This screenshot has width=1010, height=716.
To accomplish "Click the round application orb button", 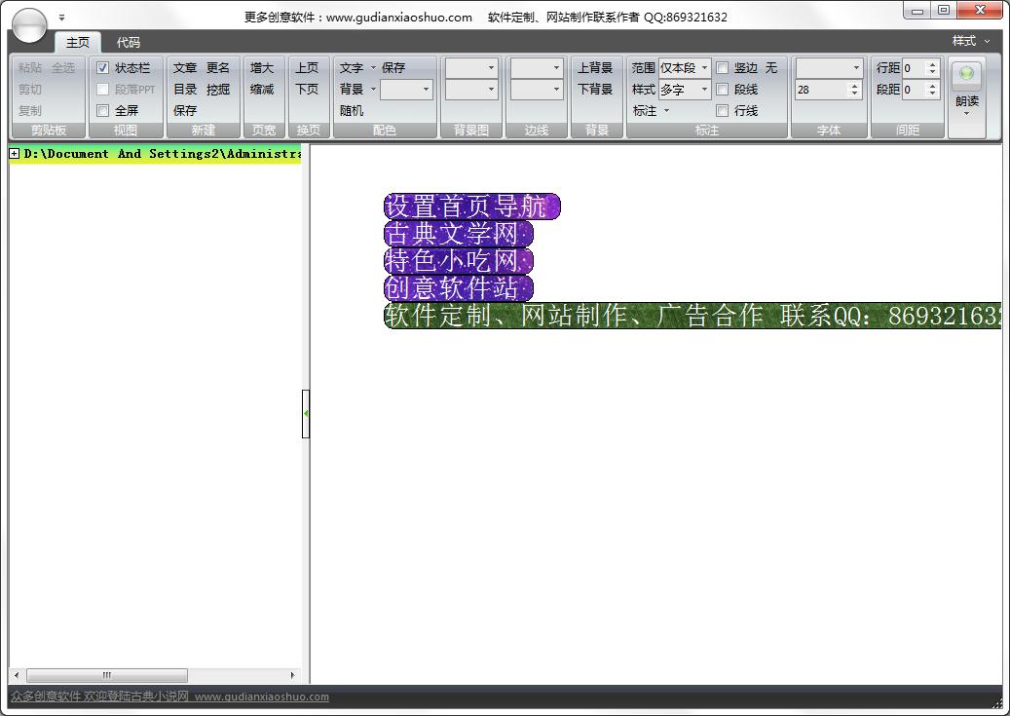I will click(x=29, y=26).
